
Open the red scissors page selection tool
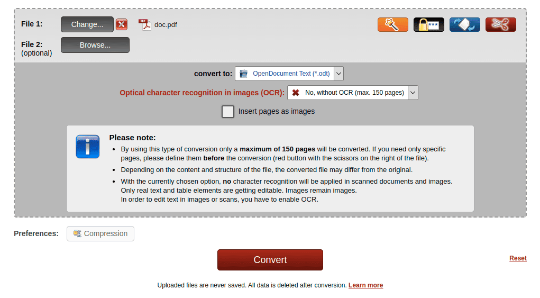pos(501,24)
